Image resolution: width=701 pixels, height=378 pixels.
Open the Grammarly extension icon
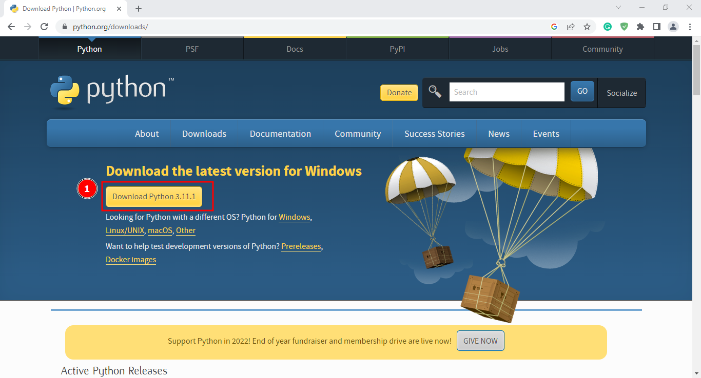[608, 27]
